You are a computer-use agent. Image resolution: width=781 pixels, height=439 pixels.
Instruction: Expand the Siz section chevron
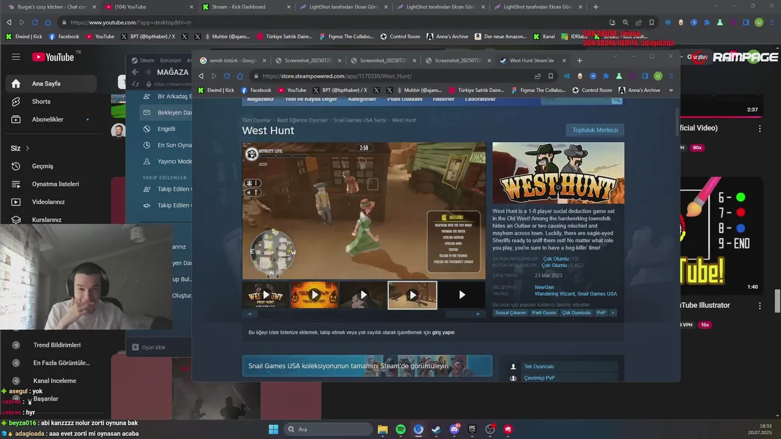point(27,148)
